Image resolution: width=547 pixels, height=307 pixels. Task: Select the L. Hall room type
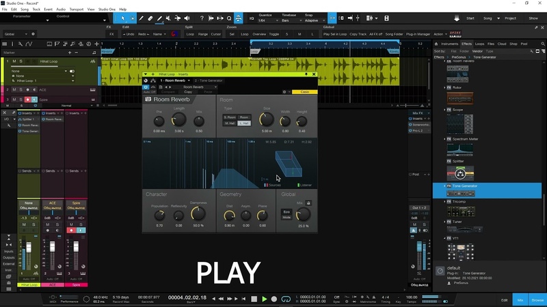pyautogui.click(x=244, y=123)
